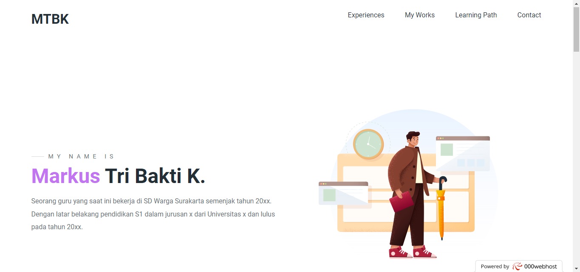Screen dimensions: 580x272
Task: Select Learning Path in the navbar
Action: pyautogui.click(x=476, y=15)
